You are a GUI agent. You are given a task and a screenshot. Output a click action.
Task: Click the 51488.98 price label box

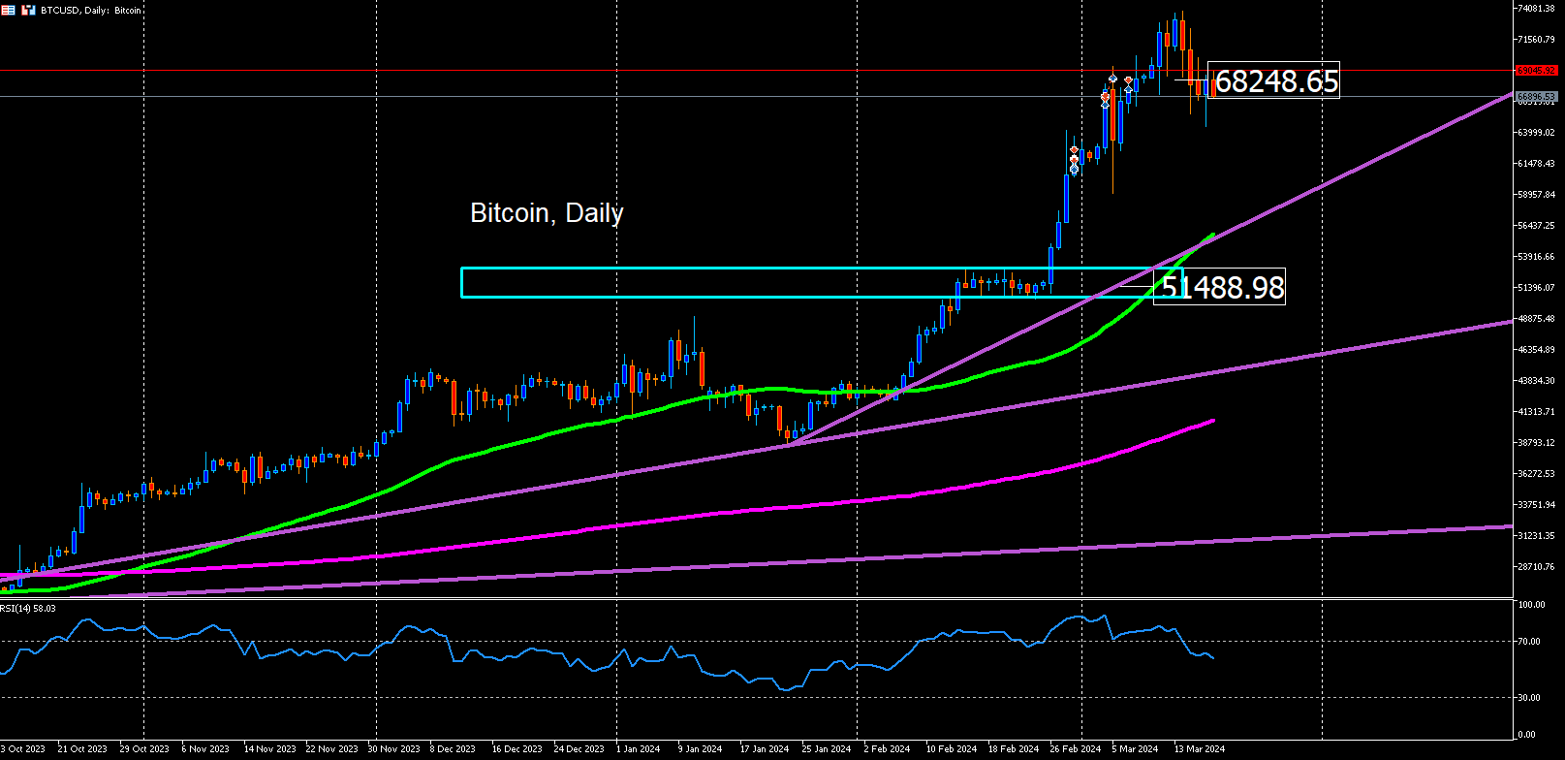(1221, 287)
